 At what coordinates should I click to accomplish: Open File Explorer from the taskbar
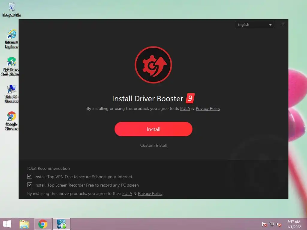(24, 224)
